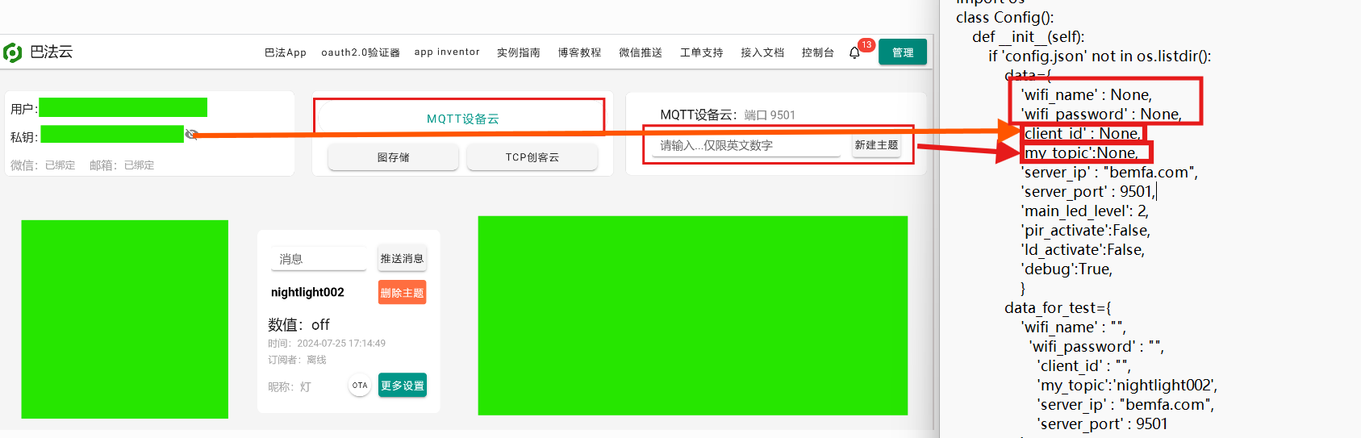
Task: Open 实例指南 menu item
Action: (519, 52)
